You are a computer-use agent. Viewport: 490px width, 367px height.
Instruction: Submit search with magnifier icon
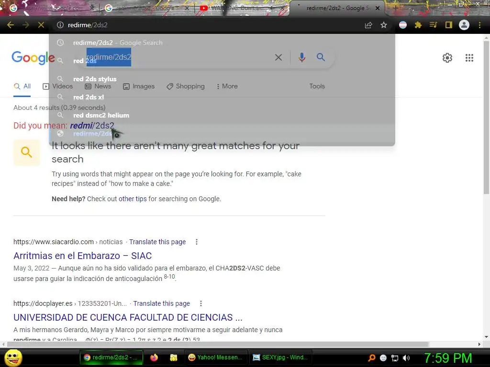pos(321,57)
